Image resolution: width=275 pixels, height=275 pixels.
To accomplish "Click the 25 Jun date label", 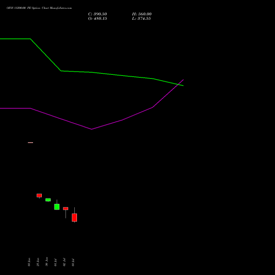I will (x=38, y=262).
